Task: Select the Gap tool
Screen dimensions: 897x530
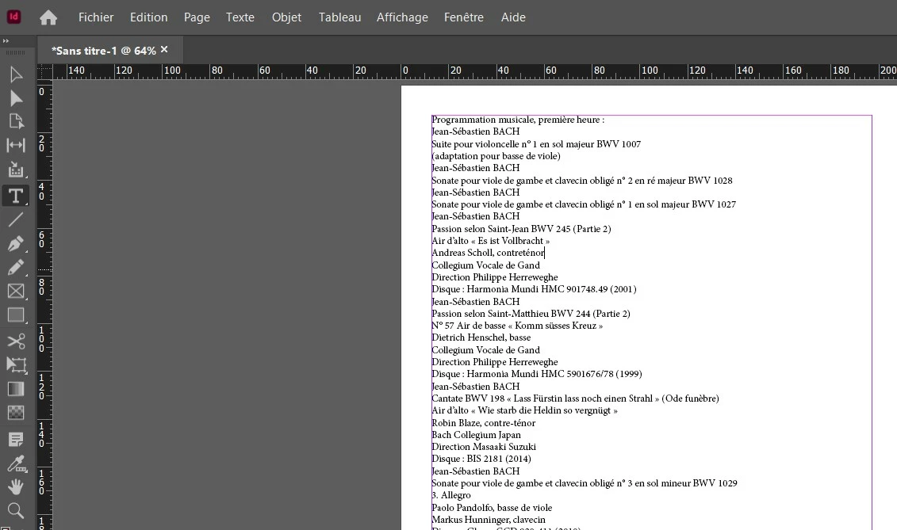Action: (16, 145)
